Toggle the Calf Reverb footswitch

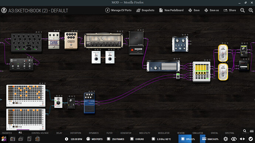223,75
